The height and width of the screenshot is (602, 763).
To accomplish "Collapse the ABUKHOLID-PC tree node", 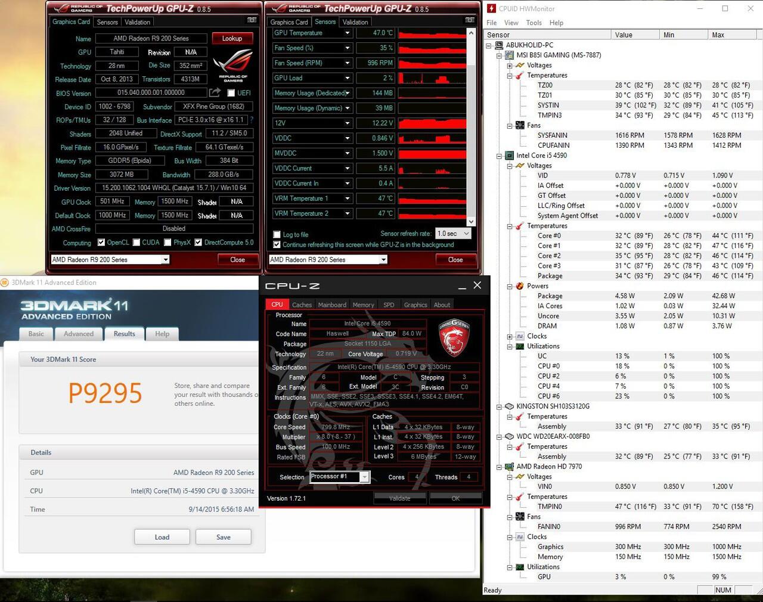I will coord(489,45).
